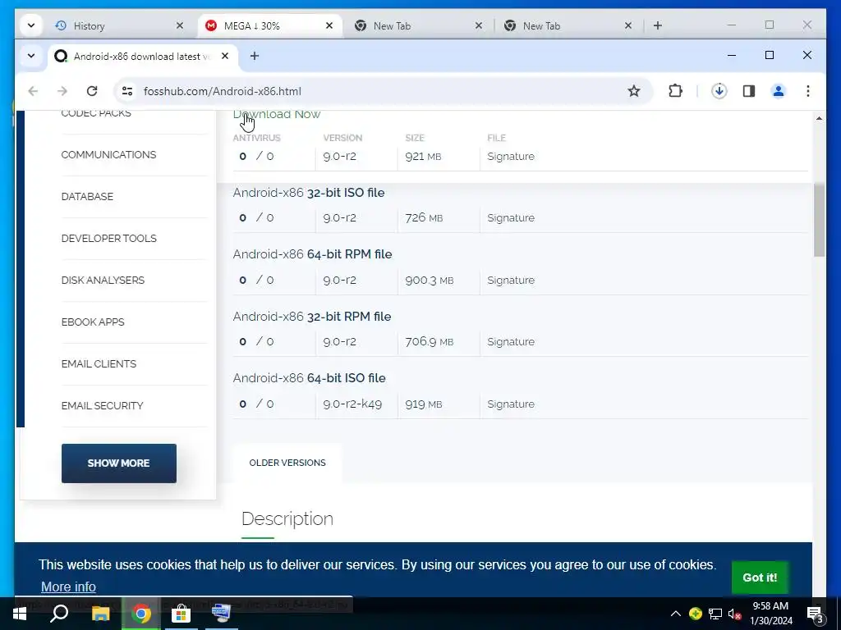The width and height of the screenshot is (841, 630).
Task: Download Android-x86 64-bit RPM file
Action: pyautogui.click(x=312, y=254)
